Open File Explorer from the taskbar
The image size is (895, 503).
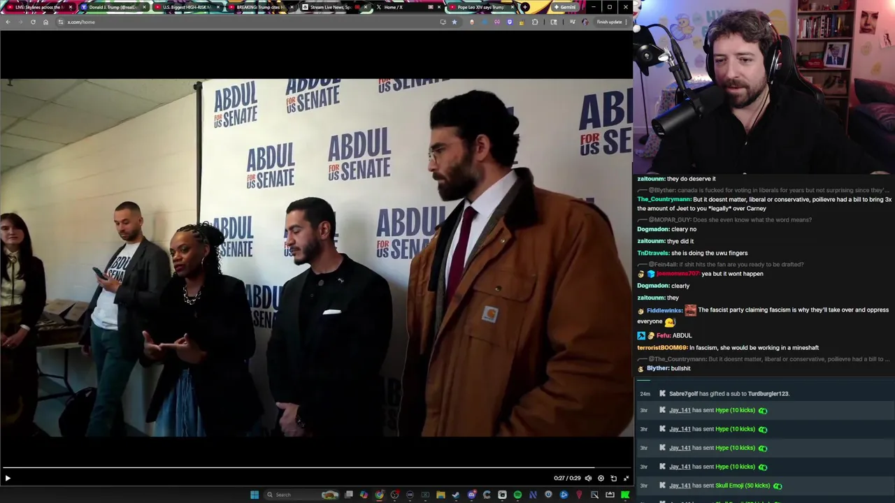(441, 495)
